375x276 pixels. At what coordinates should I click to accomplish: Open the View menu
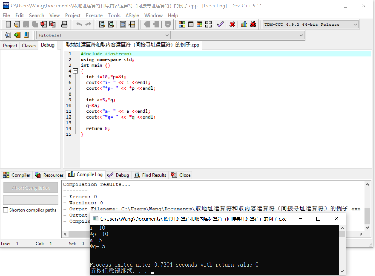(55, 15)
